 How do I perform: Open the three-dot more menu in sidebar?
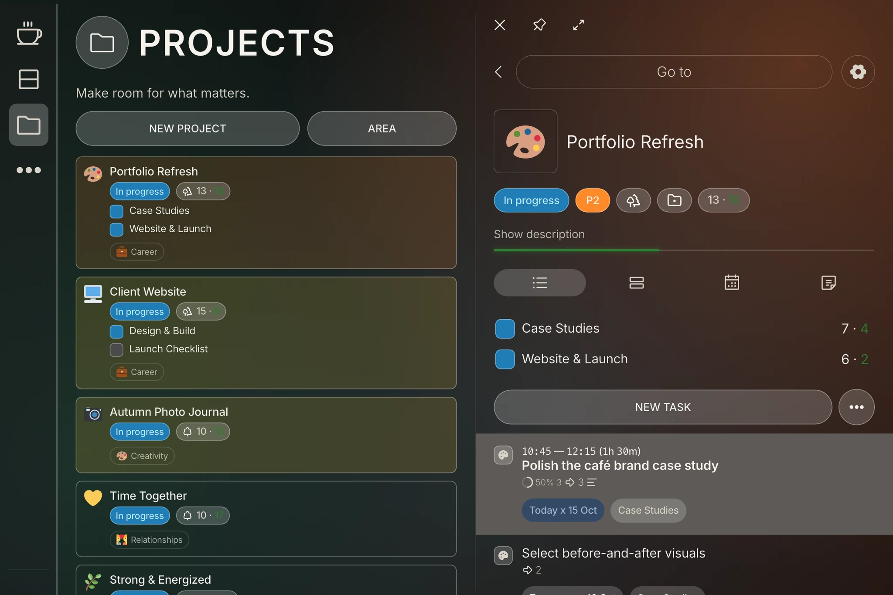coord(29,170)
